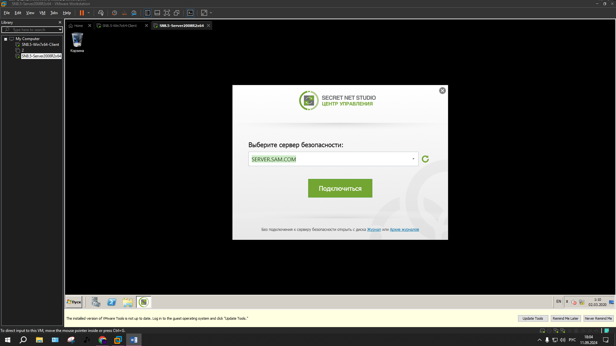This screenshot has width=616, height=346.
Task: Launch Server Manager from the guest taskbar
Action: tap(96, 302)
